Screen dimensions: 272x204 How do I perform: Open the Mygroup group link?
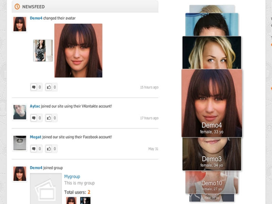(72, 176)
